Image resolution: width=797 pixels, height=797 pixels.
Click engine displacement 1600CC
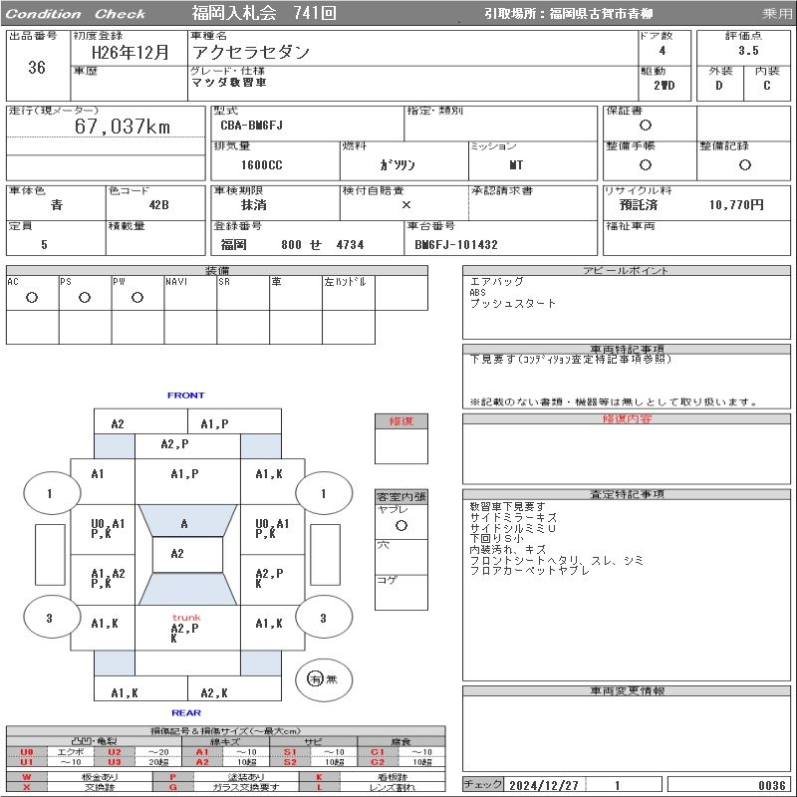pyautogui.click(x=261, y=164)
